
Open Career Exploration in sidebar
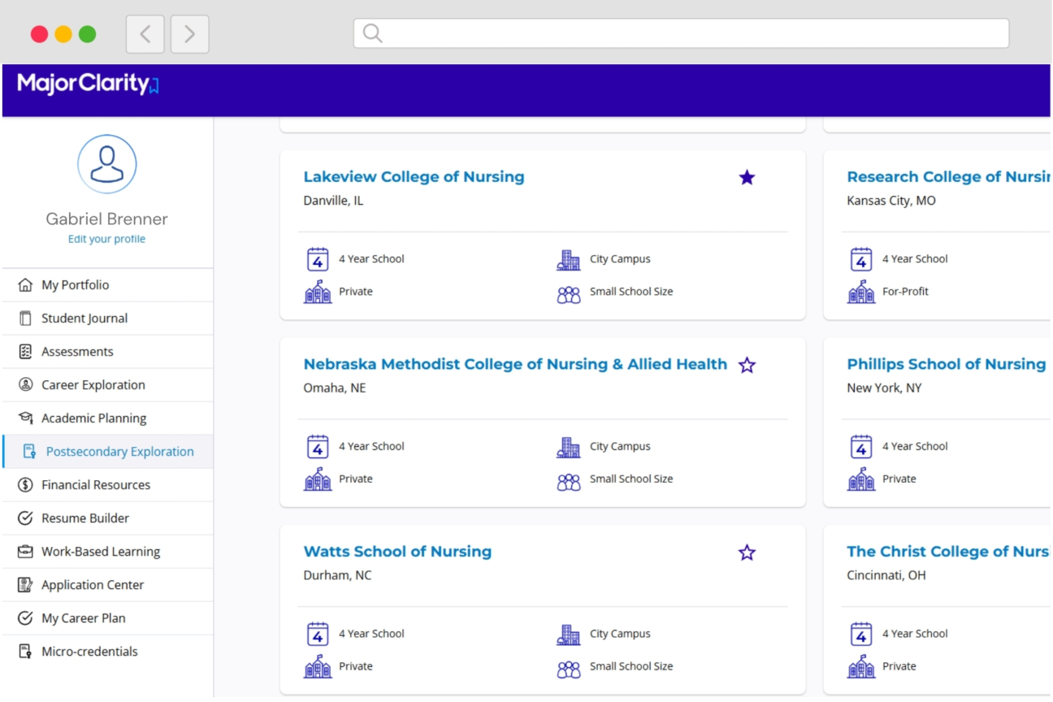coord(93,385)
